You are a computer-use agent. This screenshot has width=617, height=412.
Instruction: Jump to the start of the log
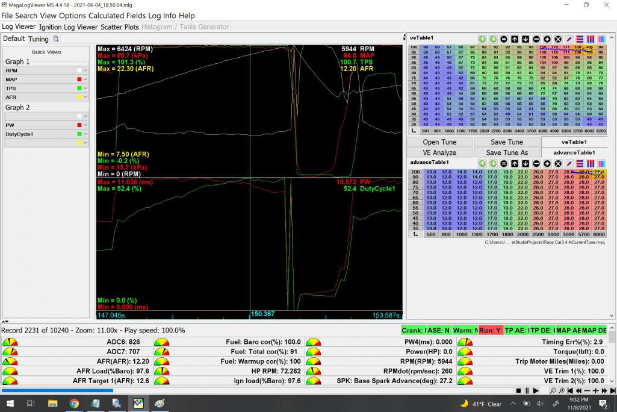(570, 391)
